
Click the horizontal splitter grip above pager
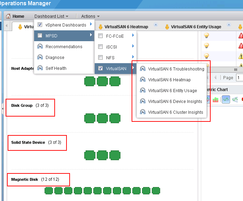[x=236, y=69]
